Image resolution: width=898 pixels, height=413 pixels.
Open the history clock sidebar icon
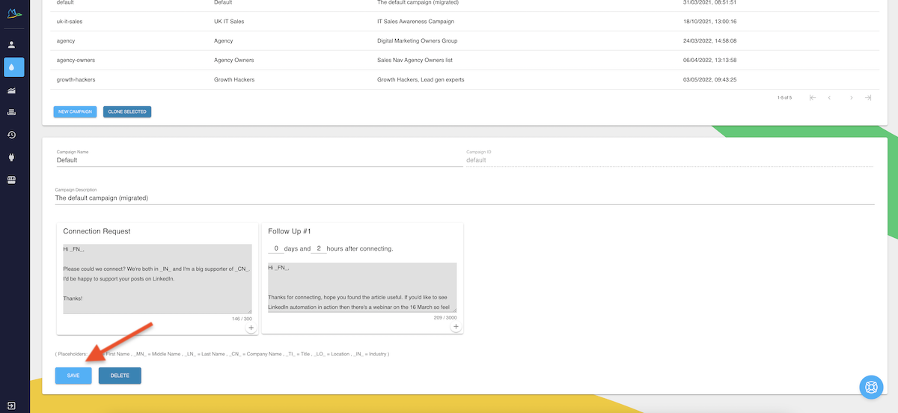pyautogui.click(x=12, y=135)
